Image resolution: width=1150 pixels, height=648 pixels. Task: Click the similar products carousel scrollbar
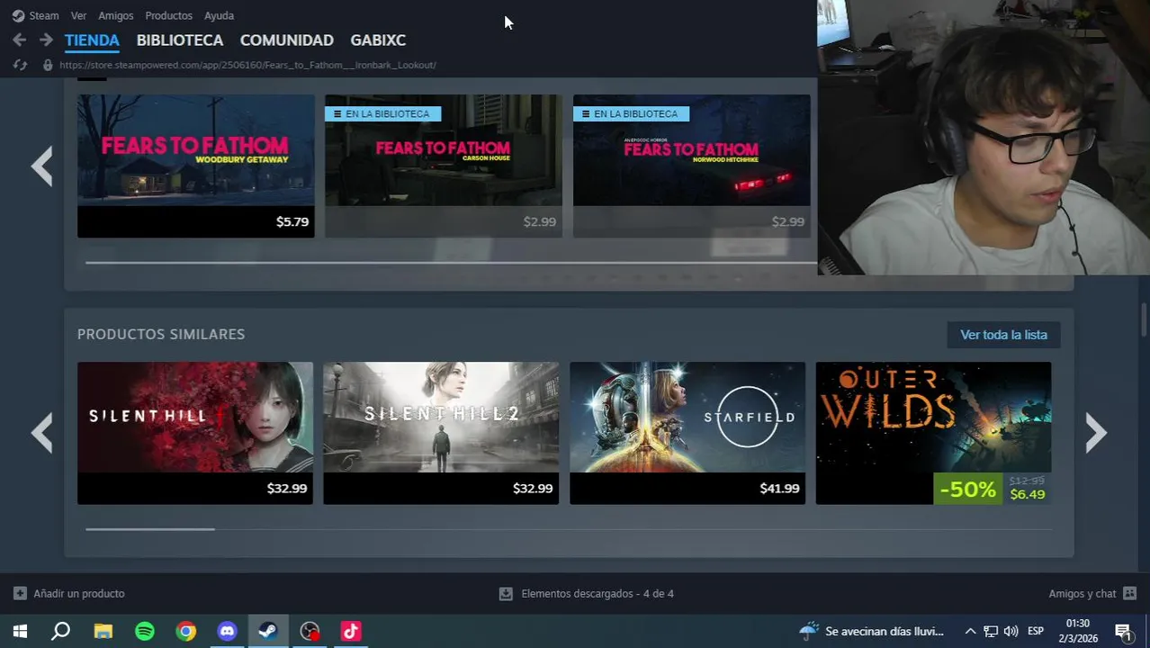tap(150, 529)
